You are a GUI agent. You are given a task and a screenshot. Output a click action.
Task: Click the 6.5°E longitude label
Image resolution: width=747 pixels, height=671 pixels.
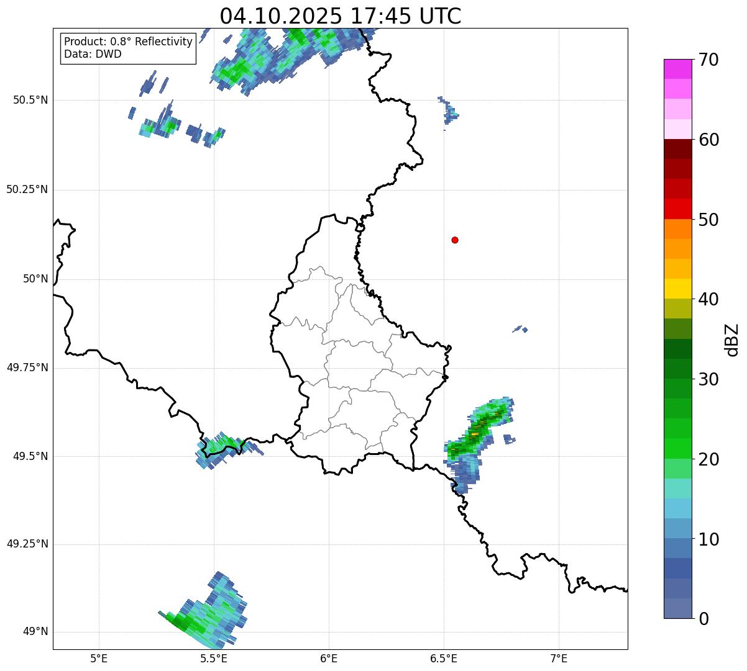pyautogui.click(x=444, y=658)
